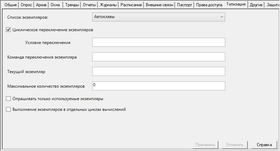280x151 pixels.
Task: Open the Другие tab
Action: coord(256,5)
